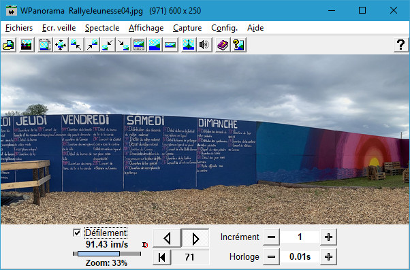Click the split-panorama seam toolbar icon

coord(189,45)
